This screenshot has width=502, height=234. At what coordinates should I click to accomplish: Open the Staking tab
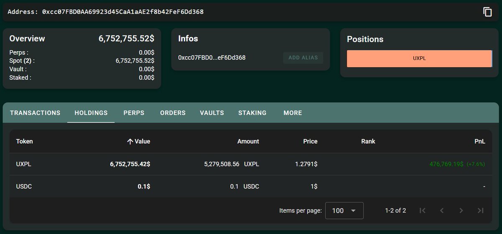point(252,113)
